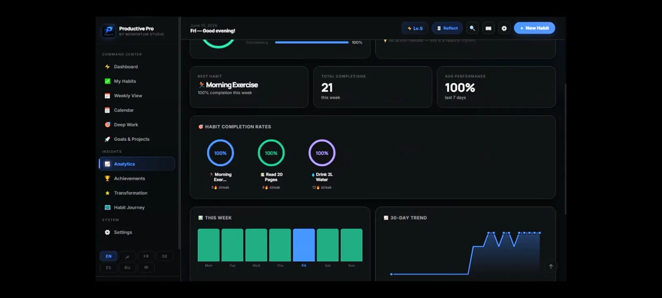Viewport: 662px width, 298px height.
Task: Click the lightning bolt Dashboard icon
Action: 108,67
